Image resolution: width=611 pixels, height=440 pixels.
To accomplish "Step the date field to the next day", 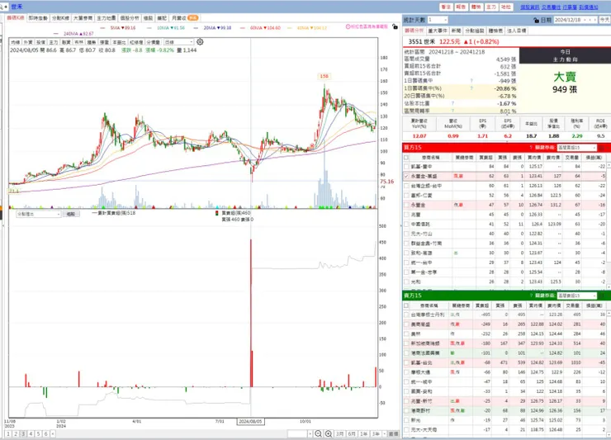I will [x=594, y=20].
